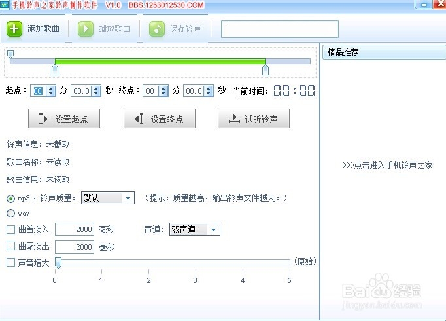Enable the 声音增大 checkbox

[11, 262]
